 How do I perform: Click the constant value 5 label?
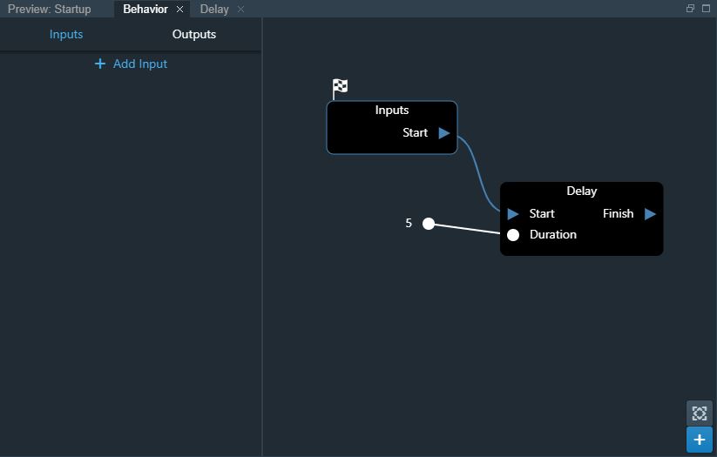click(409, 224)
